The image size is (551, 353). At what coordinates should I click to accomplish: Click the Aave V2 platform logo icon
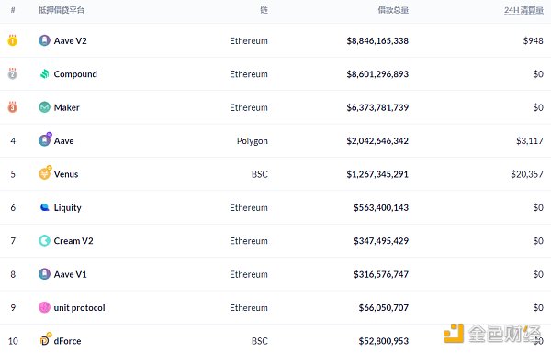coord(44,40)
